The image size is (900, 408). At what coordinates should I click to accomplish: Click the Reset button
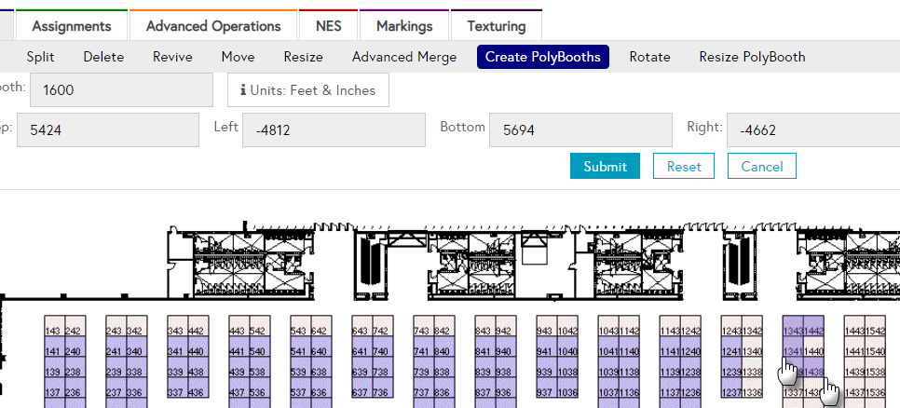point(684,167)
